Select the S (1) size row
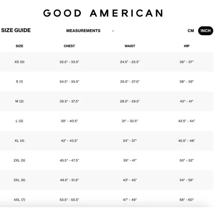Screen dimensions: 214x214 pyautogui.click(x=107, y=82)
